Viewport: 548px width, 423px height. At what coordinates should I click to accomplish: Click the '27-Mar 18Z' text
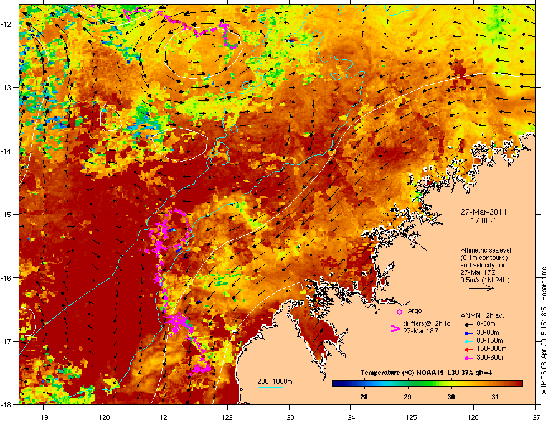(x=420, y=331)
